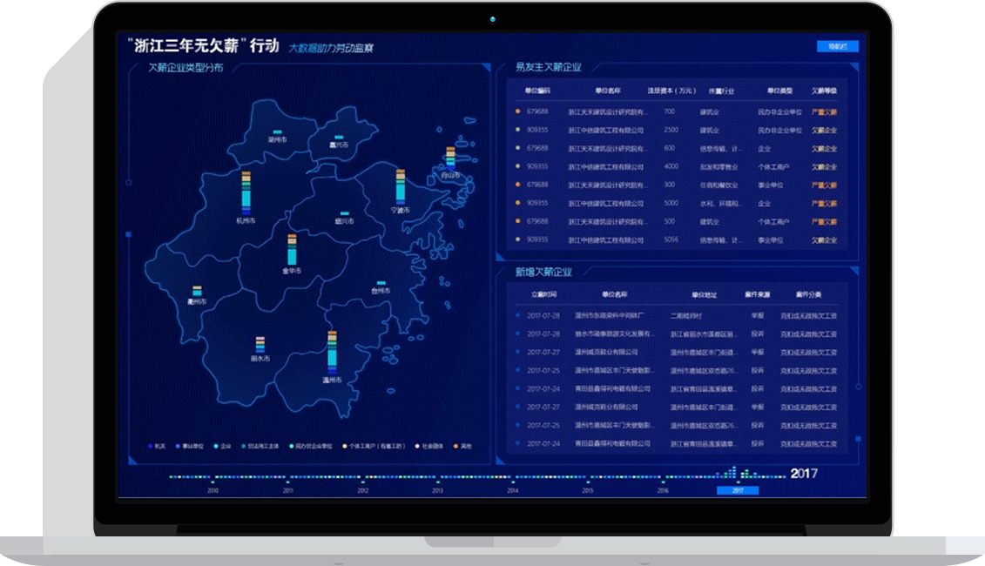Click the Hangzhou (杭州市) stacked bar on map

tap(246, 192)
